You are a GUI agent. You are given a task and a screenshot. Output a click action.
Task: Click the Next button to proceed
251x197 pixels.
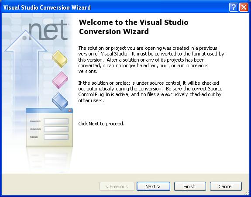pos(153,186)
